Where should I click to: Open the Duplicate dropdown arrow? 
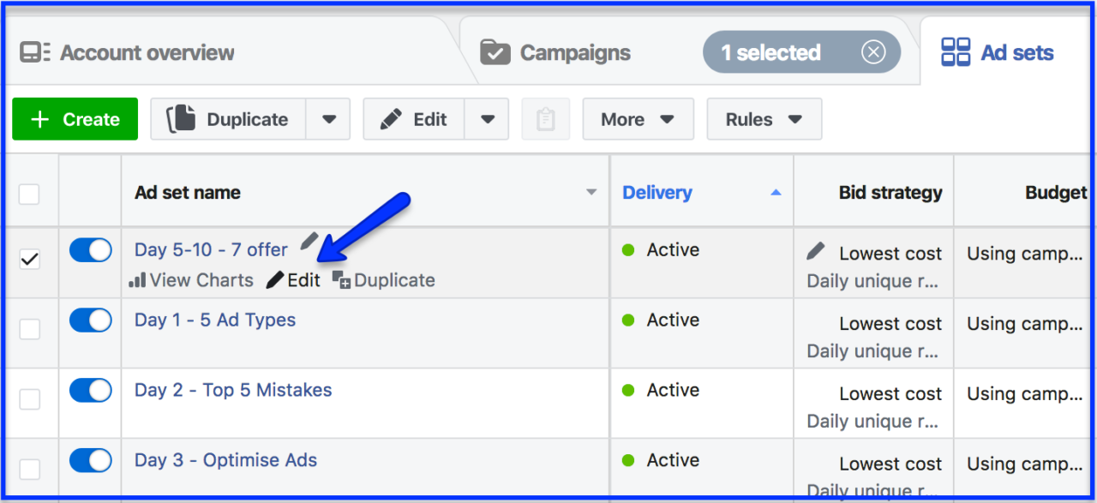[328, 119]
